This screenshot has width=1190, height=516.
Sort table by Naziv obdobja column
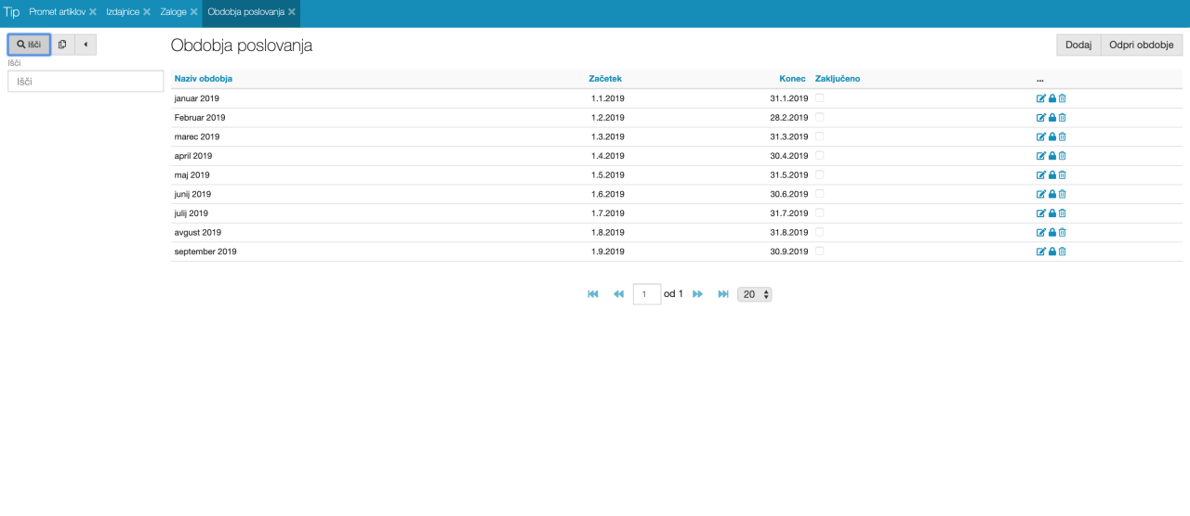pos(203,79)
